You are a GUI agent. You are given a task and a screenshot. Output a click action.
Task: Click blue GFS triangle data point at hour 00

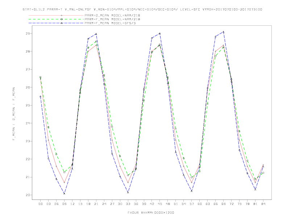tap(41, 96)
